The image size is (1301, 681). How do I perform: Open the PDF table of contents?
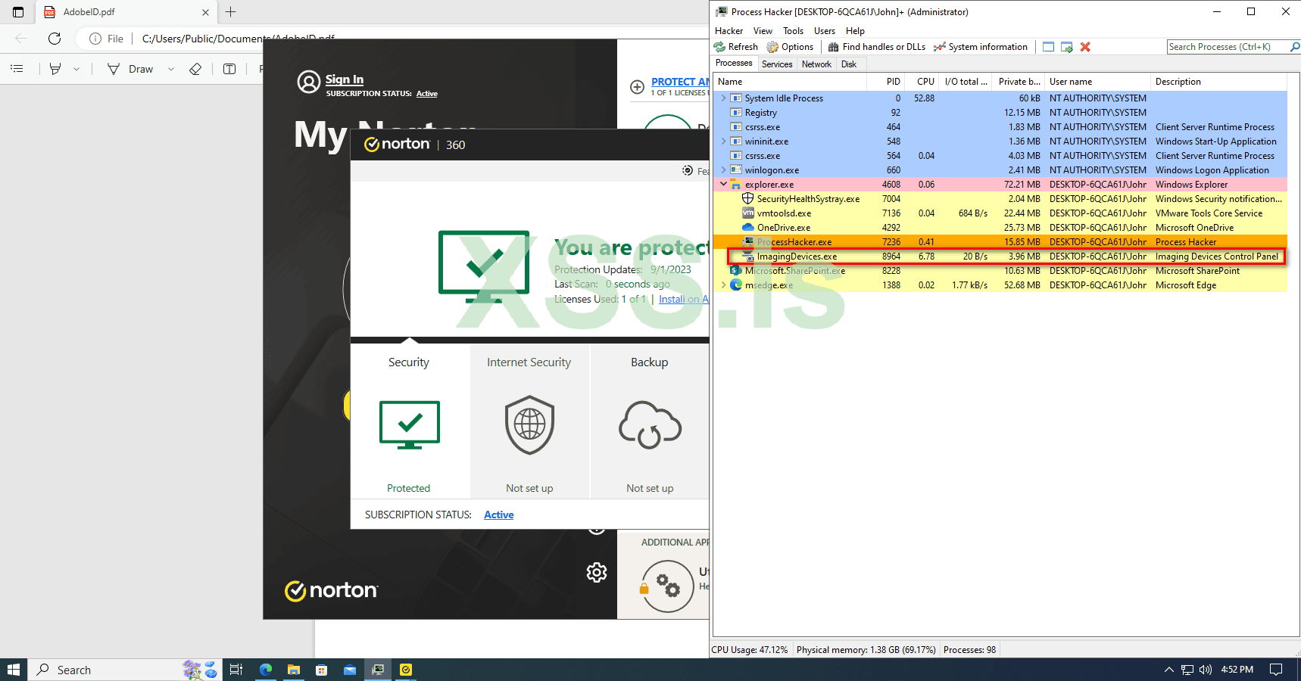tap(17, 69)
